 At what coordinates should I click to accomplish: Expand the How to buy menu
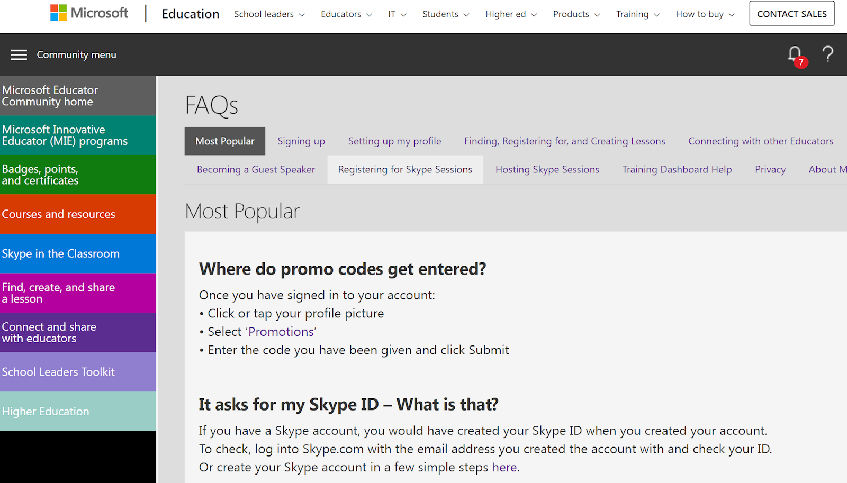705,14
